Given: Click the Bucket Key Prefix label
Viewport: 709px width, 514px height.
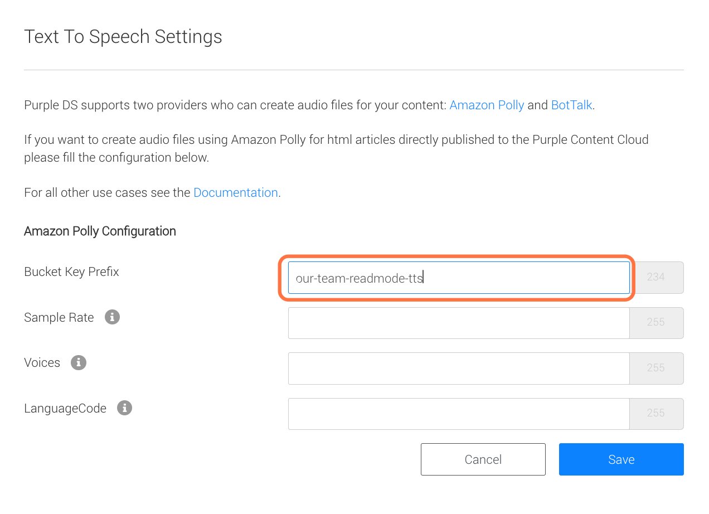Looking at the screenshot, I should point(71,272).
